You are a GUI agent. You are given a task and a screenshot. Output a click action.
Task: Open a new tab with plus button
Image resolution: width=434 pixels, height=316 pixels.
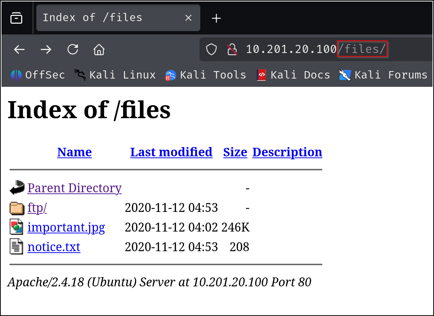pos(216,18)
